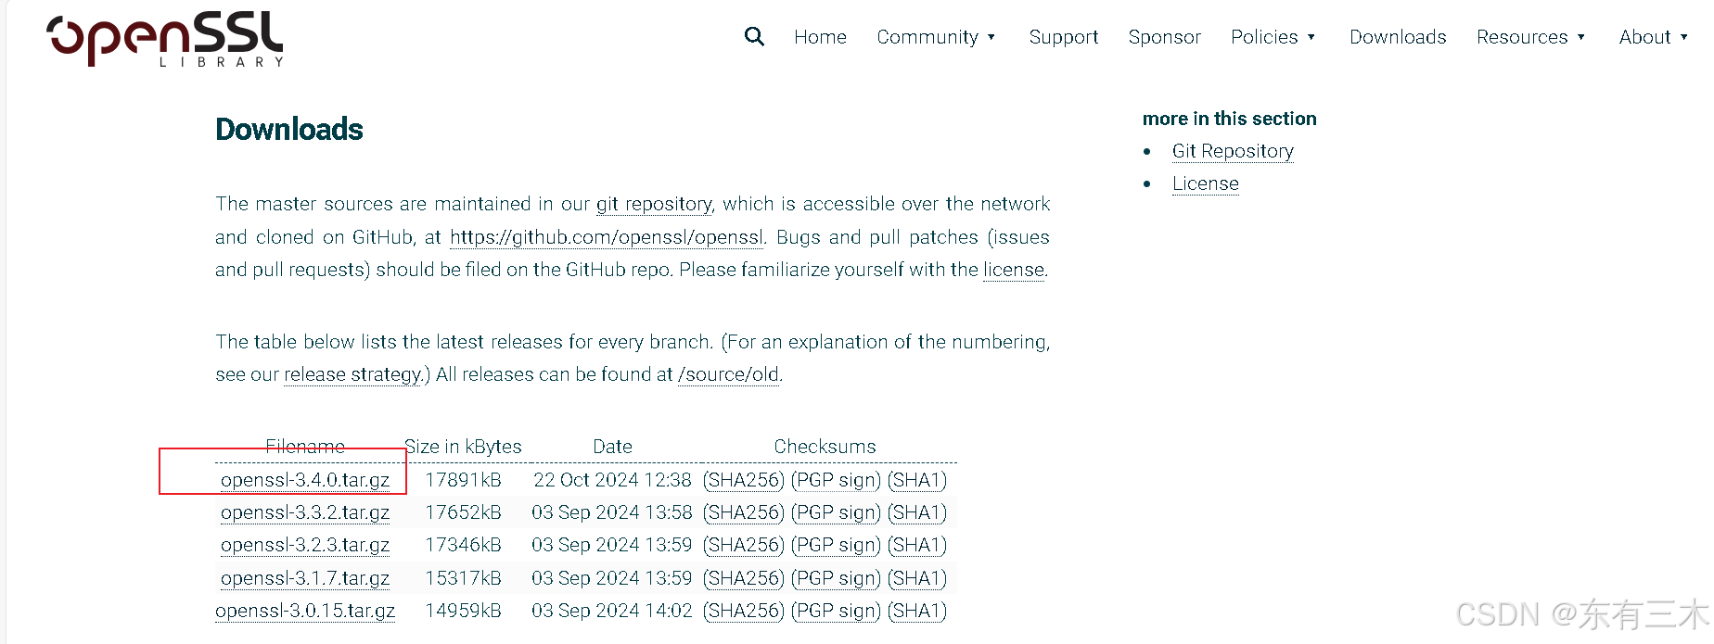1714x644 pixels.
Task: Click the 'Checksums' column header
Action: pyautogui.click(x=825, y=447)
